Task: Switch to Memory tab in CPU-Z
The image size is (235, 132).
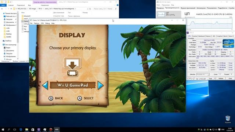Action: (x=208, y=36)
